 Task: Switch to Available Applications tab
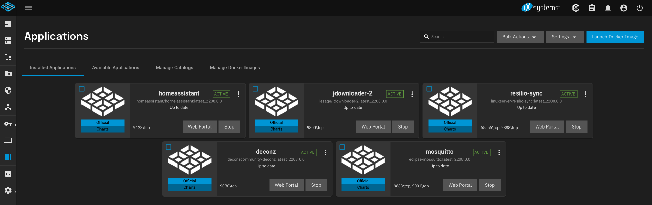(x=115, y=68)
